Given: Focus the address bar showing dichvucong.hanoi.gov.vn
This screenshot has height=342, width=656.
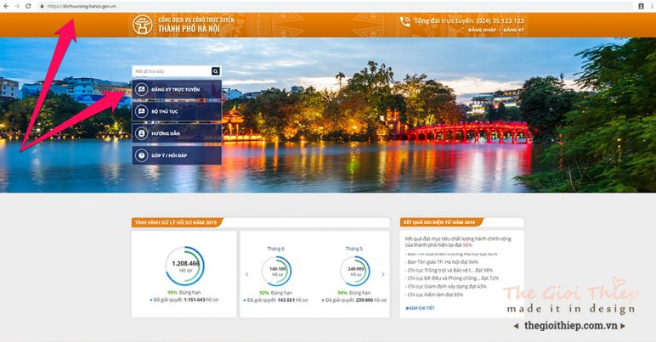Looking at the screenshot, I should click(x=335, y=6).
